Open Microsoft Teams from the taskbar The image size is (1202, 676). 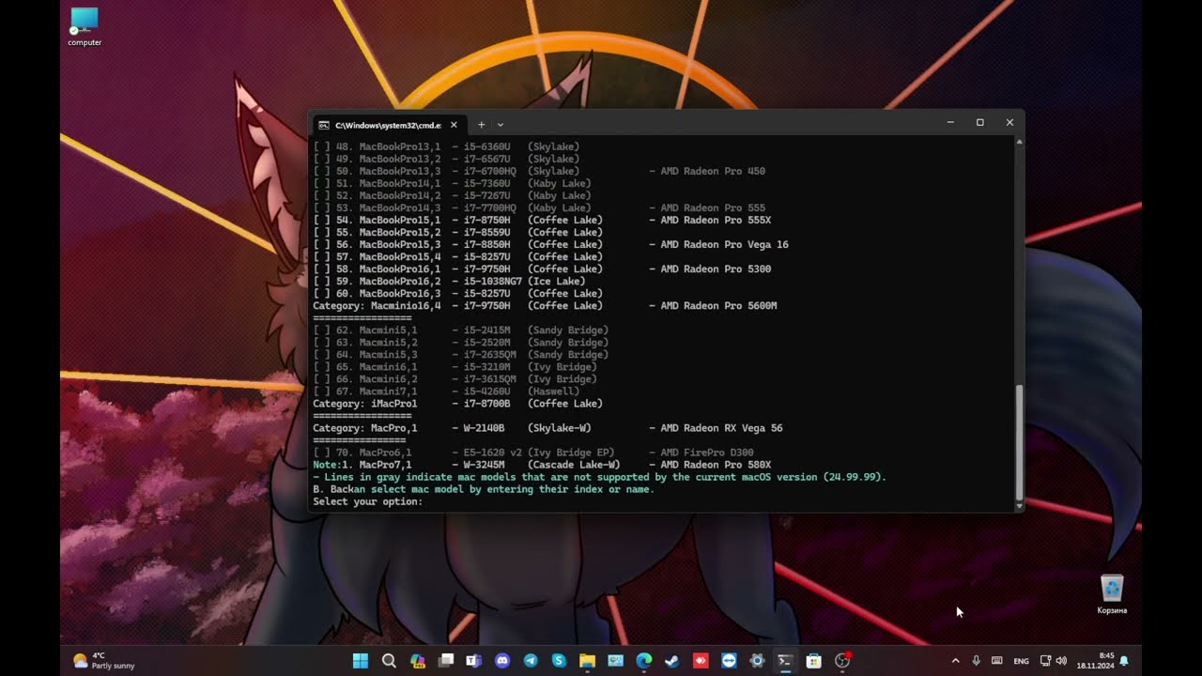click(x=474, y=661)
